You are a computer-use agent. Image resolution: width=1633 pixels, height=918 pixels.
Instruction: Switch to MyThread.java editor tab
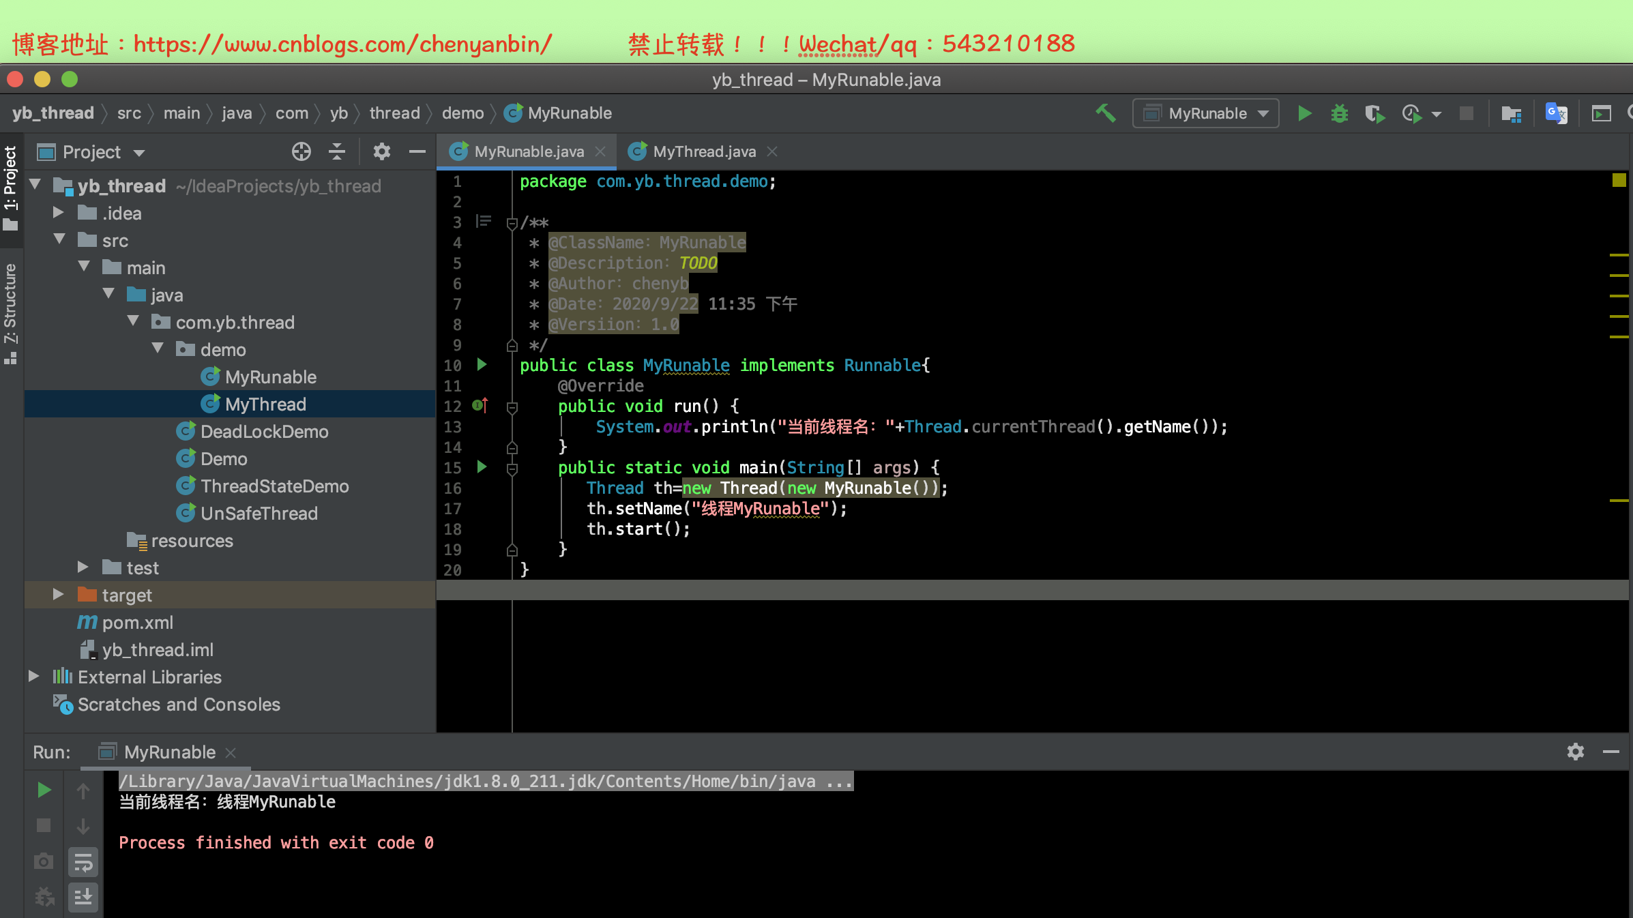coord(704,151)
